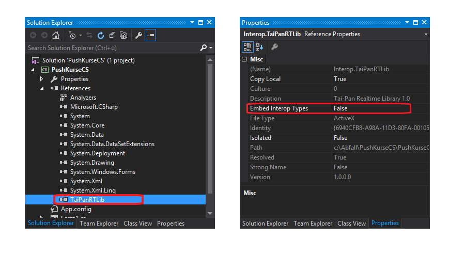Image resolution: width=449 pixels, height=271 pixels.
Task: Select the System reference
Action: point(80,116)
